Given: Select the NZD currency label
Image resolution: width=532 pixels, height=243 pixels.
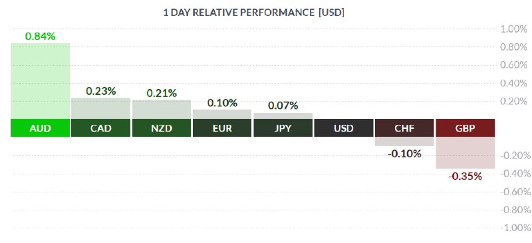Looking at the screenshot, I should (x=162, y=128).
